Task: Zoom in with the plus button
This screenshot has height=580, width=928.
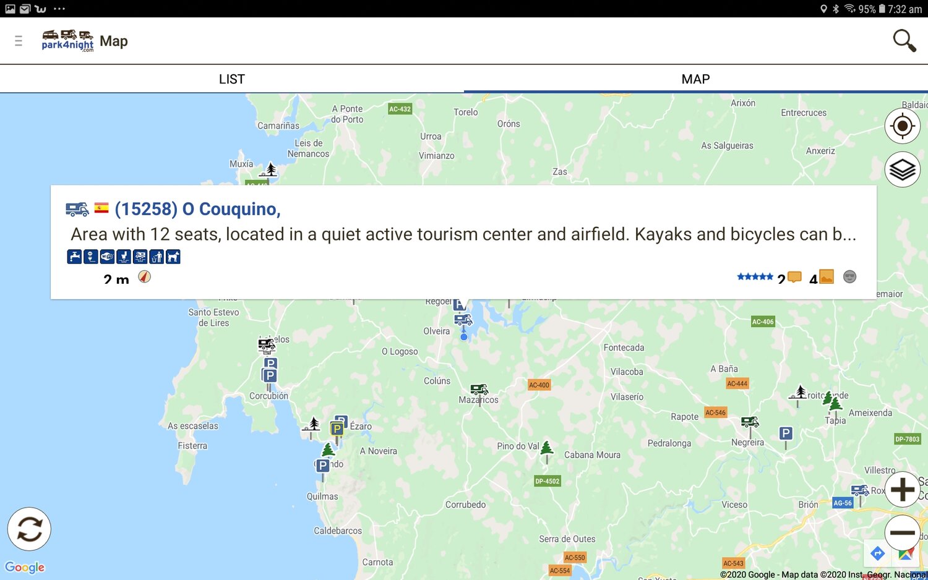Action: click(903, 490)
